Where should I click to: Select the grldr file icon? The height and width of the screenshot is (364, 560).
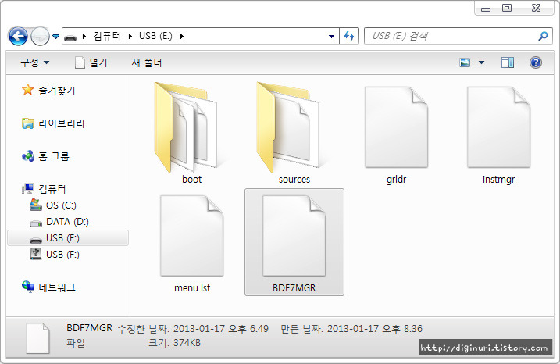point(396,127)
